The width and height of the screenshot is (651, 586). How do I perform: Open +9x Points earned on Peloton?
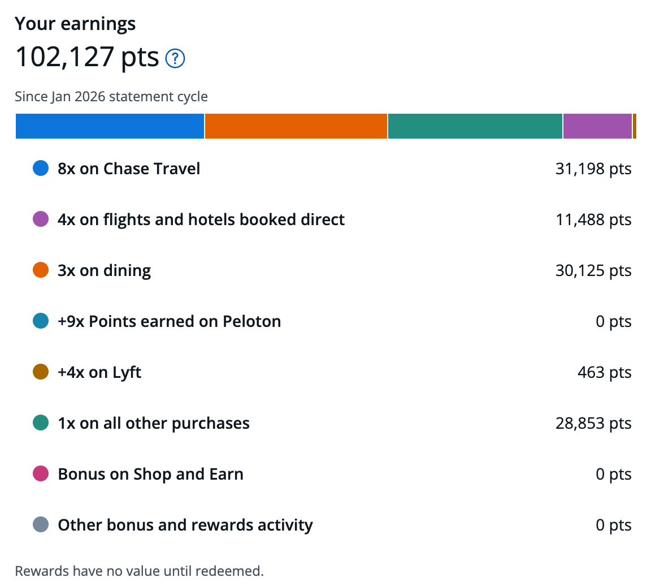point(332,321)
